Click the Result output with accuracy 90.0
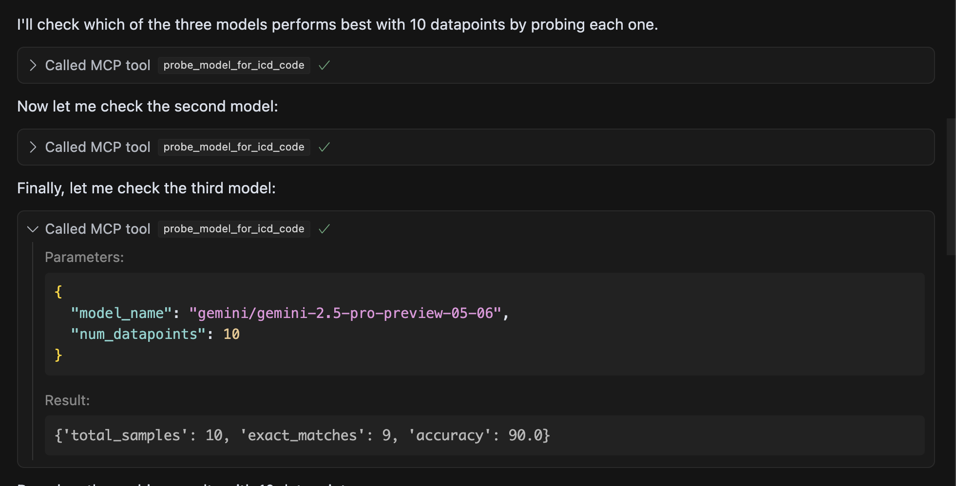This screenshot has width=956, height=486. tap(302, 435)
